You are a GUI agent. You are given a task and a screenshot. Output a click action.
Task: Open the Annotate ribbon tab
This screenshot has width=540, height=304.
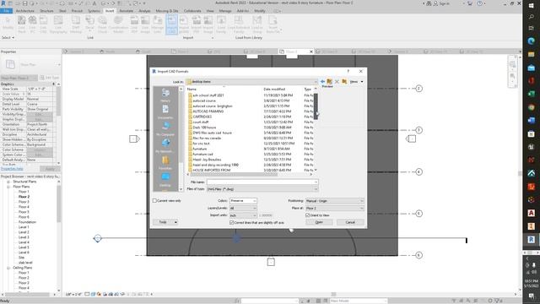pyautogui.click(x=126, y=11)
